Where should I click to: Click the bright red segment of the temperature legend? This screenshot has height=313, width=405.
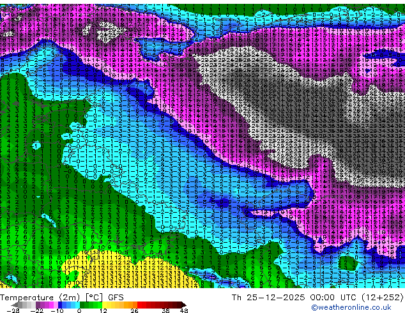pos(139,305)
